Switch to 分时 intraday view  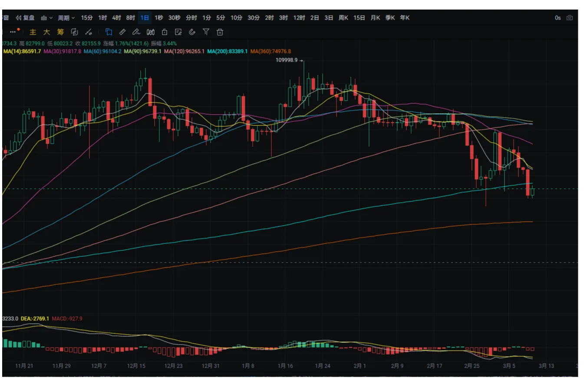pos(191,18)
